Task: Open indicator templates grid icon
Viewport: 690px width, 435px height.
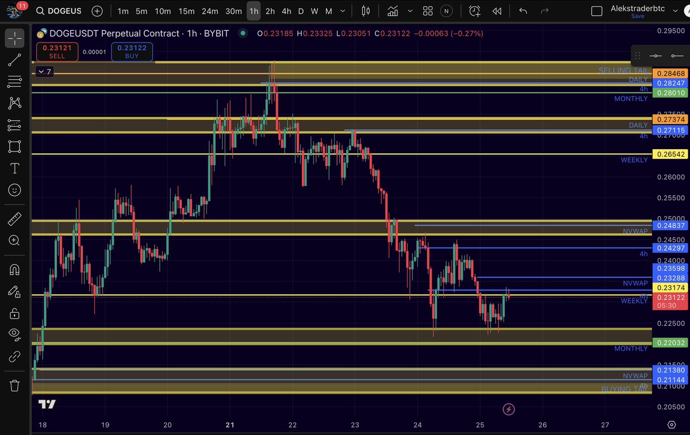Action: click(x=428, y=11)
